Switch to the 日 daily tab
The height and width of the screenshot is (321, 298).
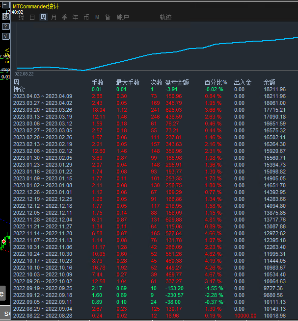coord(32,17)
